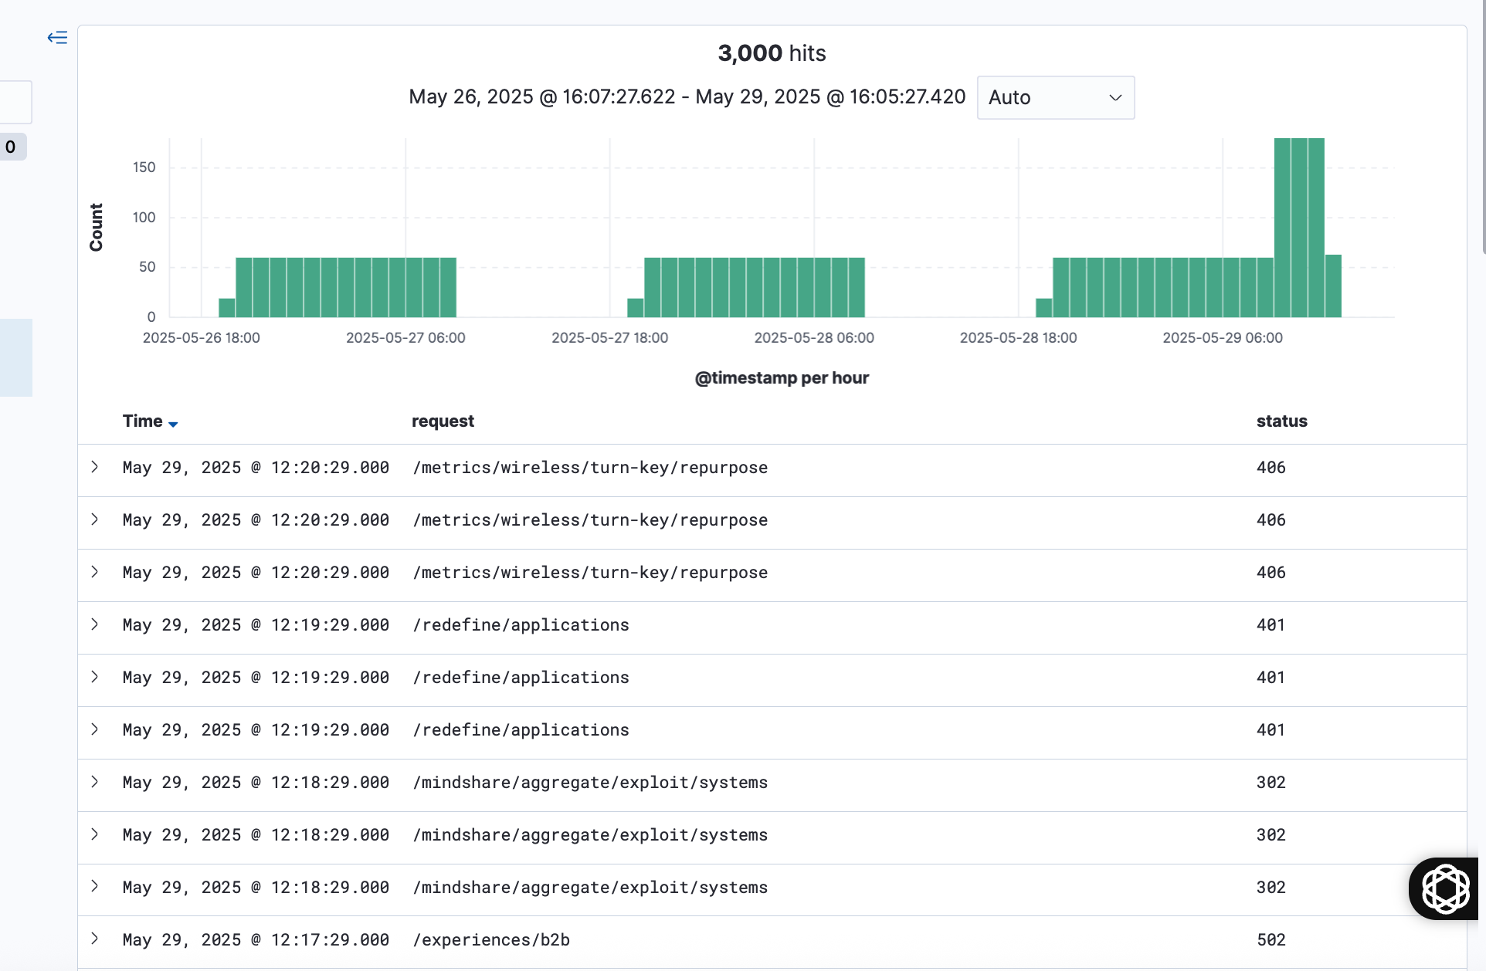Collapse the sidebar with the arrow icon

[57, 38]
